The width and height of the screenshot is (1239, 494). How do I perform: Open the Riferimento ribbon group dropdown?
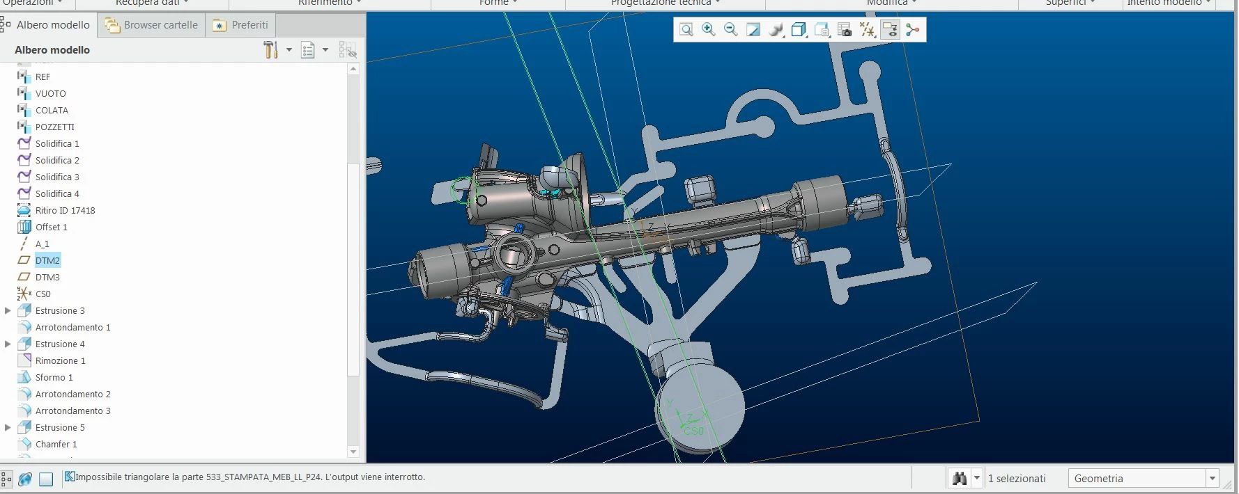pos(330,3)
